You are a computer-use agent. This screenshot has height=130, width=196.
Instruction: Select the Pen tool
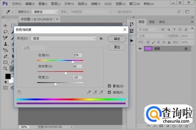pos(5,56)
